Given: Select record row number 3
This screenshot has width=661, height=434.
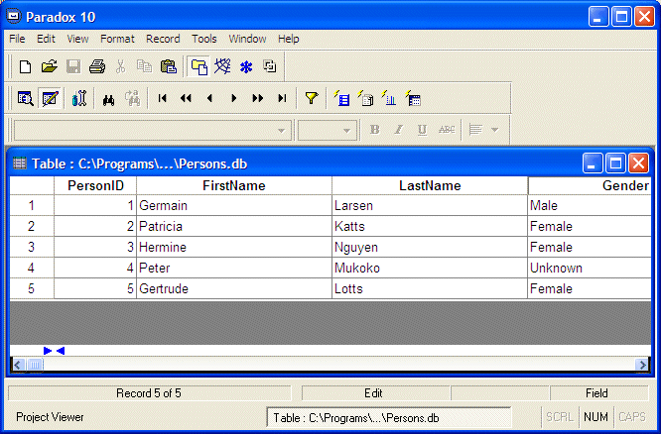Looking at the screenshot, I should point(32,247).
